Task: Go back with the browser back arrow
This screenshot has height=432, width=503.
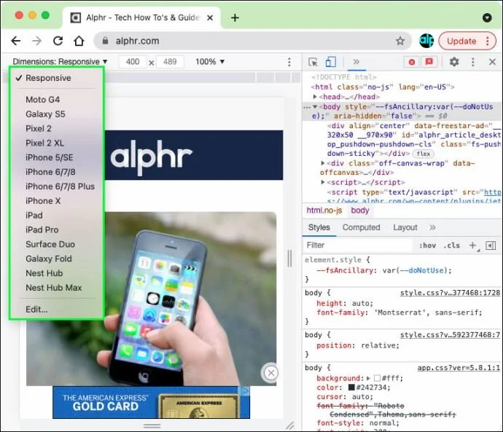Action: coord(16,41)
